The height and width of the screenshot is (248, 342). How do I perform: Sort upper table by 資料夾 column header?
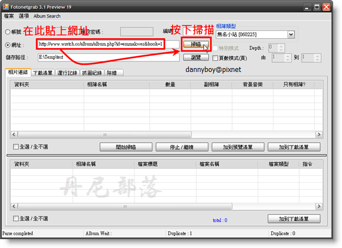coord(47,84)
